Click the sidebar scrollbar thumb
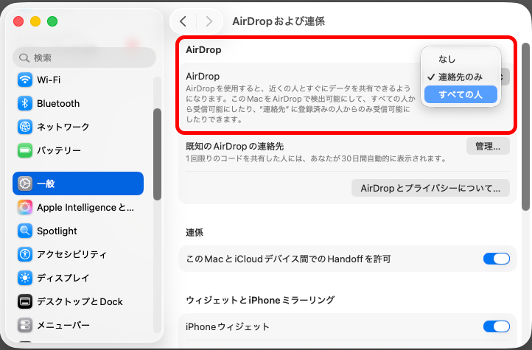Image resolution: width=532 pixels, height=350 pixels. click(157, 154)
